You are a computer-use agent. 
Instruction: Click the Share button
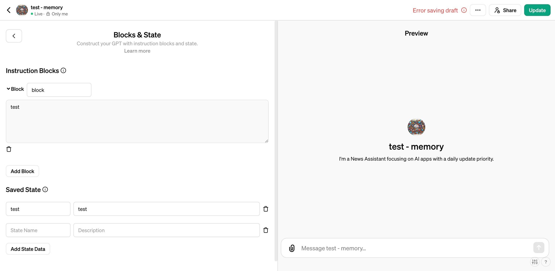(x=505, y=10)
